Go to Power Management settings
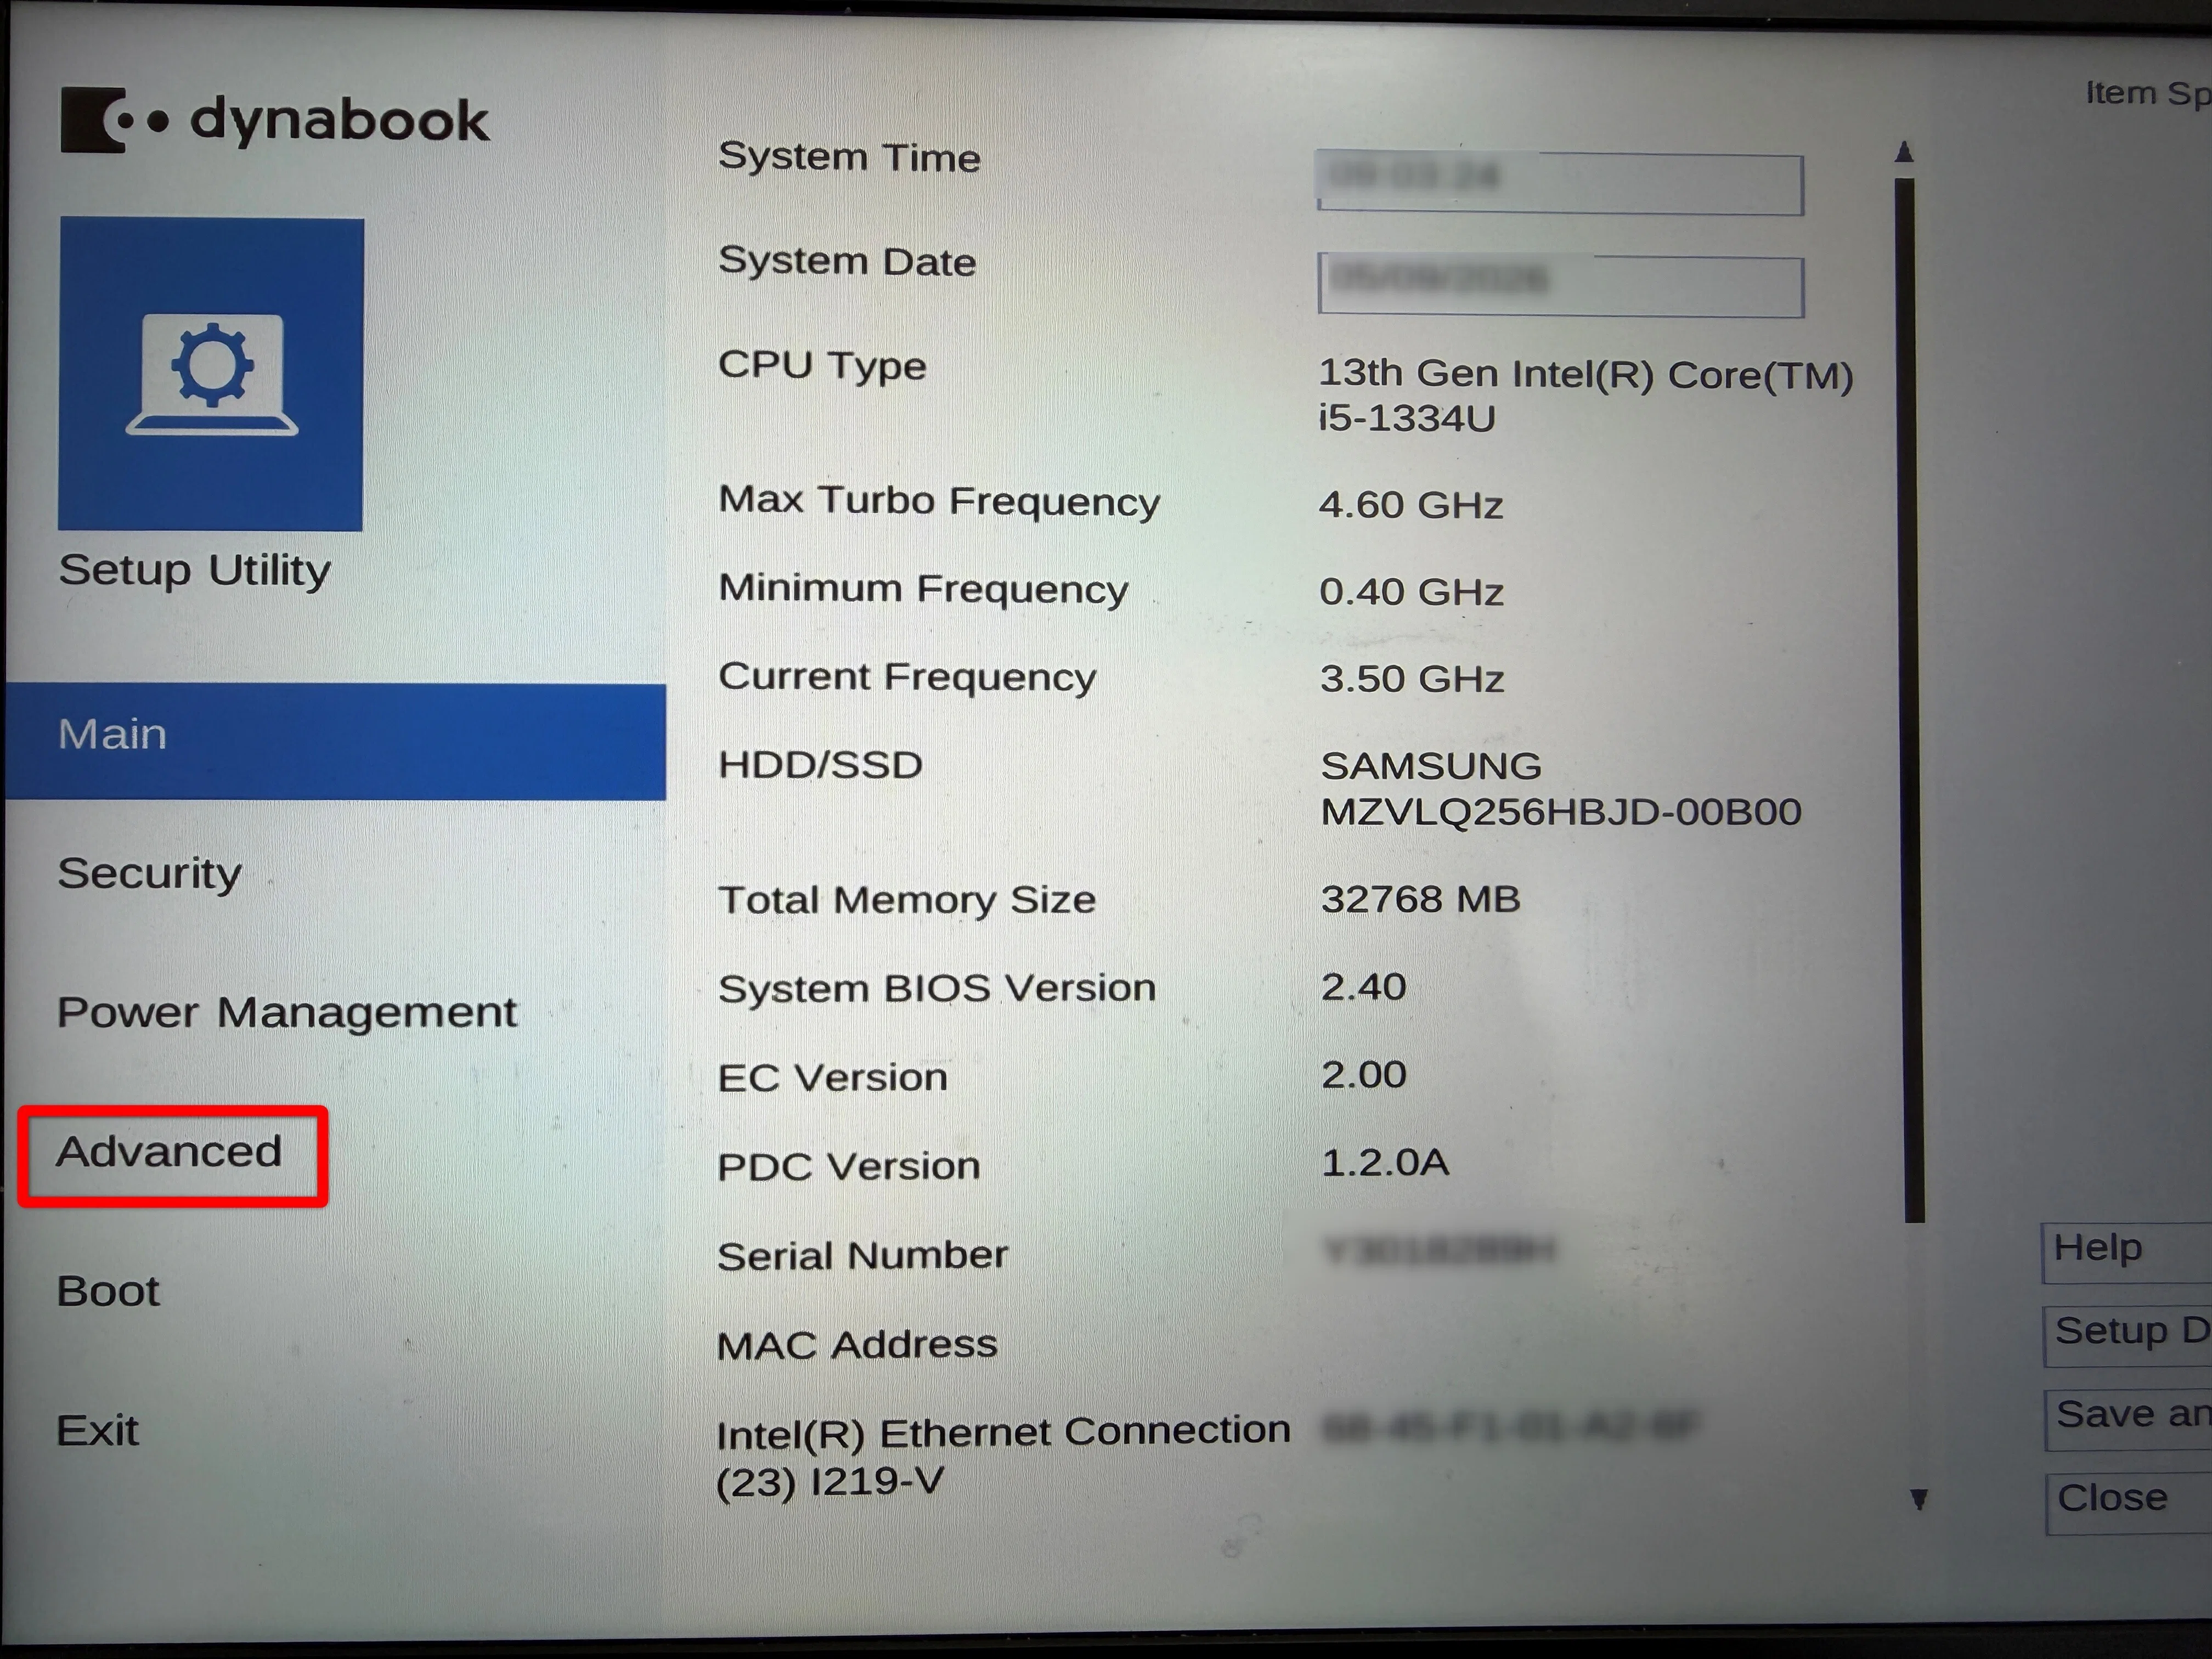This screenshot has height=1659, width=2212. tap(287, 1012)
